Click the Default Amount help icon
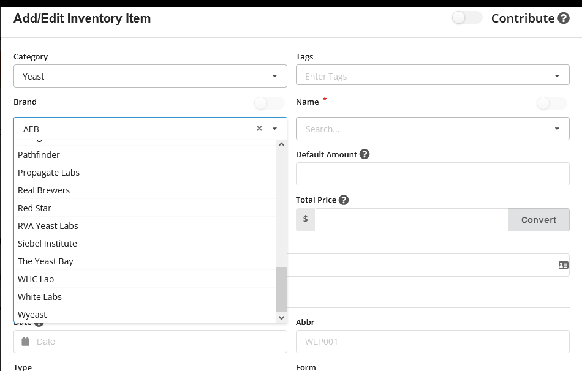Image resolution: width=582 pixels, height=371 pixels. (365, 154)
